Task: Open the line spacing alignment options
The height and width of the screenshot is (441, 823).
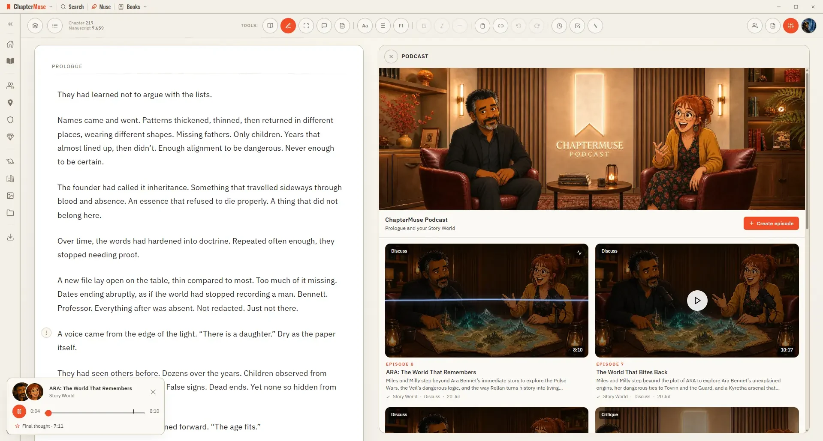Action: coord(383,26)
